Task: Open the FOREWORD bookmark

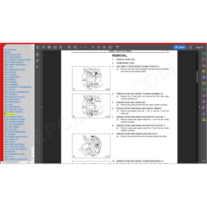Action: pos(11,50)
